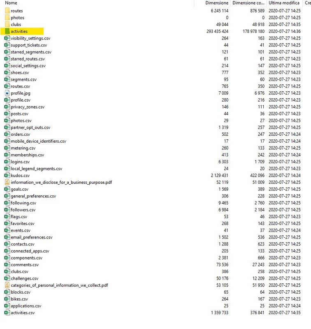Select the connected_apps.csv file name
Viewport: 311px width, 329px height.
click(x=30, y=251)
